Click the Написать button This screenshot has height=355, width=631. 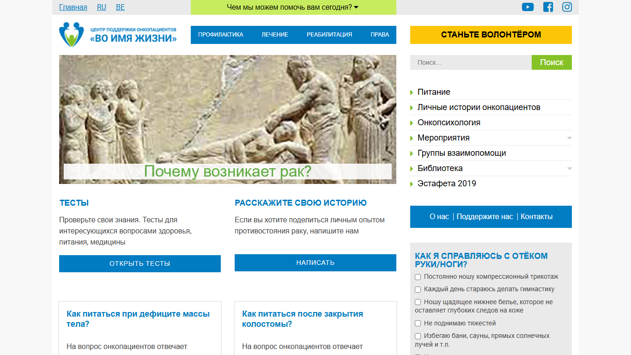point(315,263)
